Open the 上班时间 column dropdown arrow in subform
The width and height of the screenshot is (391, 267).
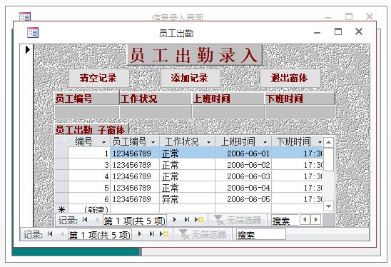coord(265,143)
